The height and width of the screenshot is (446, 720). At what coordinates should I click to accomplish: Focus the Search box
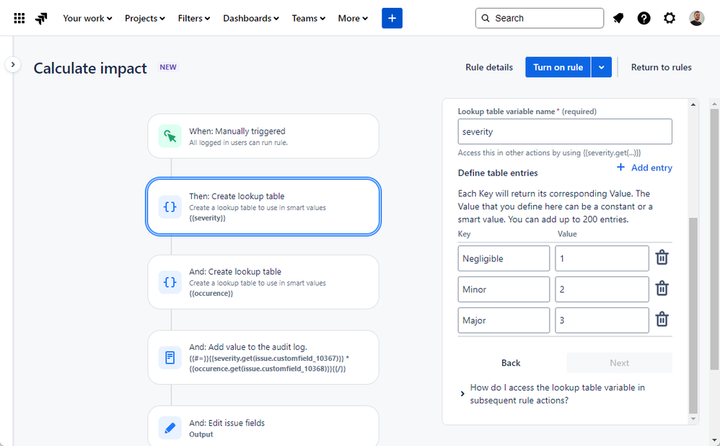pyautogui.click(x=540, y=18)
